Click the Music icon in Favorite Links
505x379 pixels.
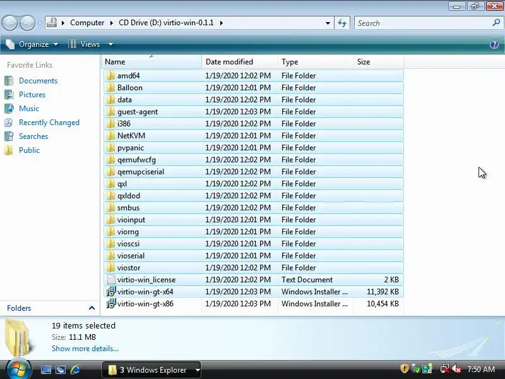point(9,108)
